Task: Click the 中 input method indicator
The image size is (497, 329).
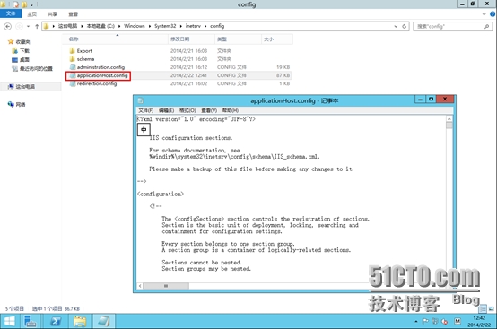Action: pyautogui.click(x=144, y=129)
